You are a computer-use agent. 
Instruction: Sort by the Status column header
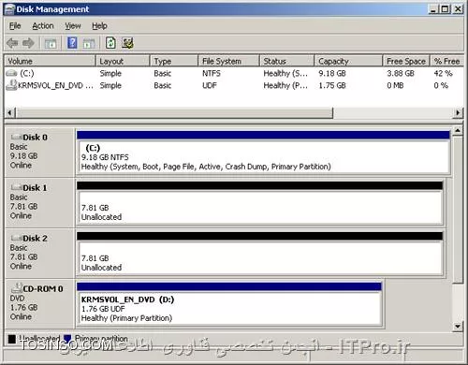pos(286,61)
